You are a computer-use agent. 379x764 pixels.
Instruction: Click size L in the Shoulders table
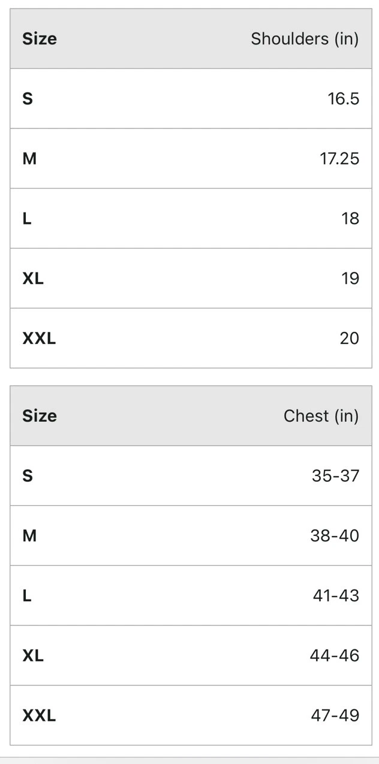click(27, 218)
